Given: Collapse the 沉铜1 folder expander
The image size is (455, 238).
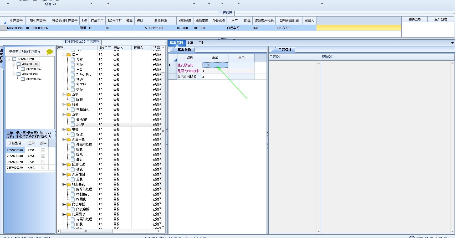Looking at the screenshot, I should point(63,115).
